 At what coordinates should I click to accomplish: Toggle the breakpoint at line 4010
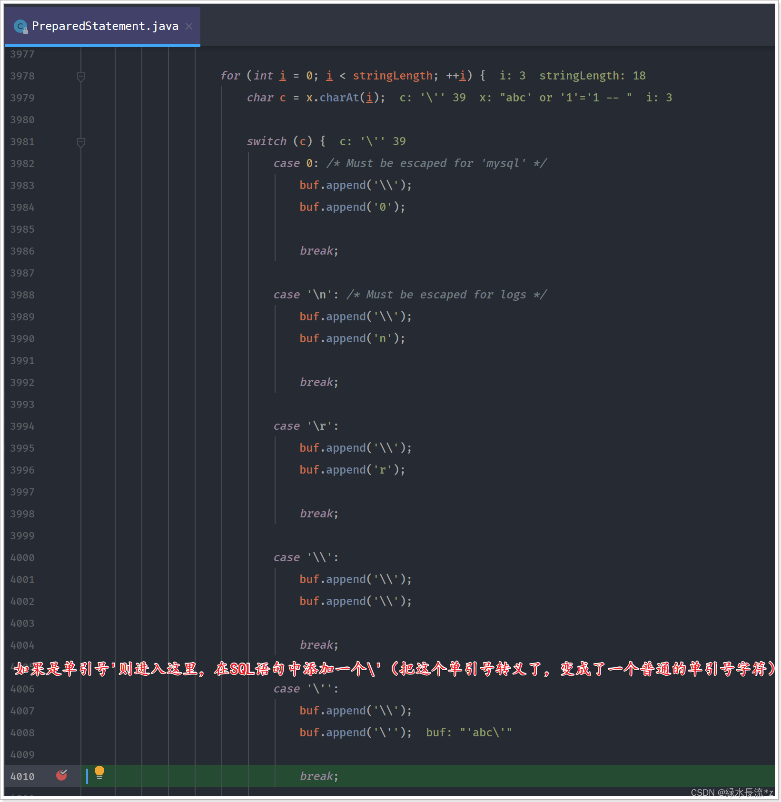pyautogui.click(x=62, y=775)
